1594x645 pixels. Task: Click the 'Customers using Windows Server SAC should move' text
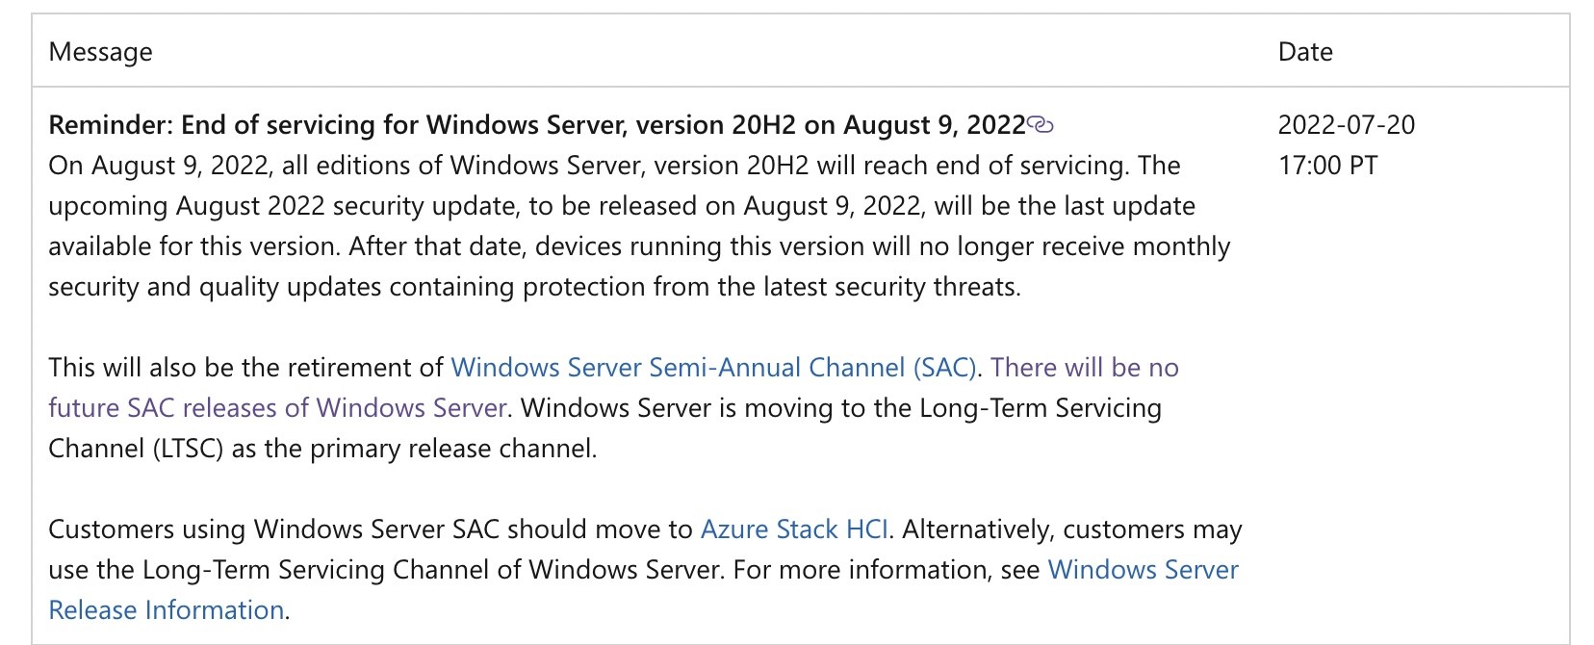[x=371, y=529]
